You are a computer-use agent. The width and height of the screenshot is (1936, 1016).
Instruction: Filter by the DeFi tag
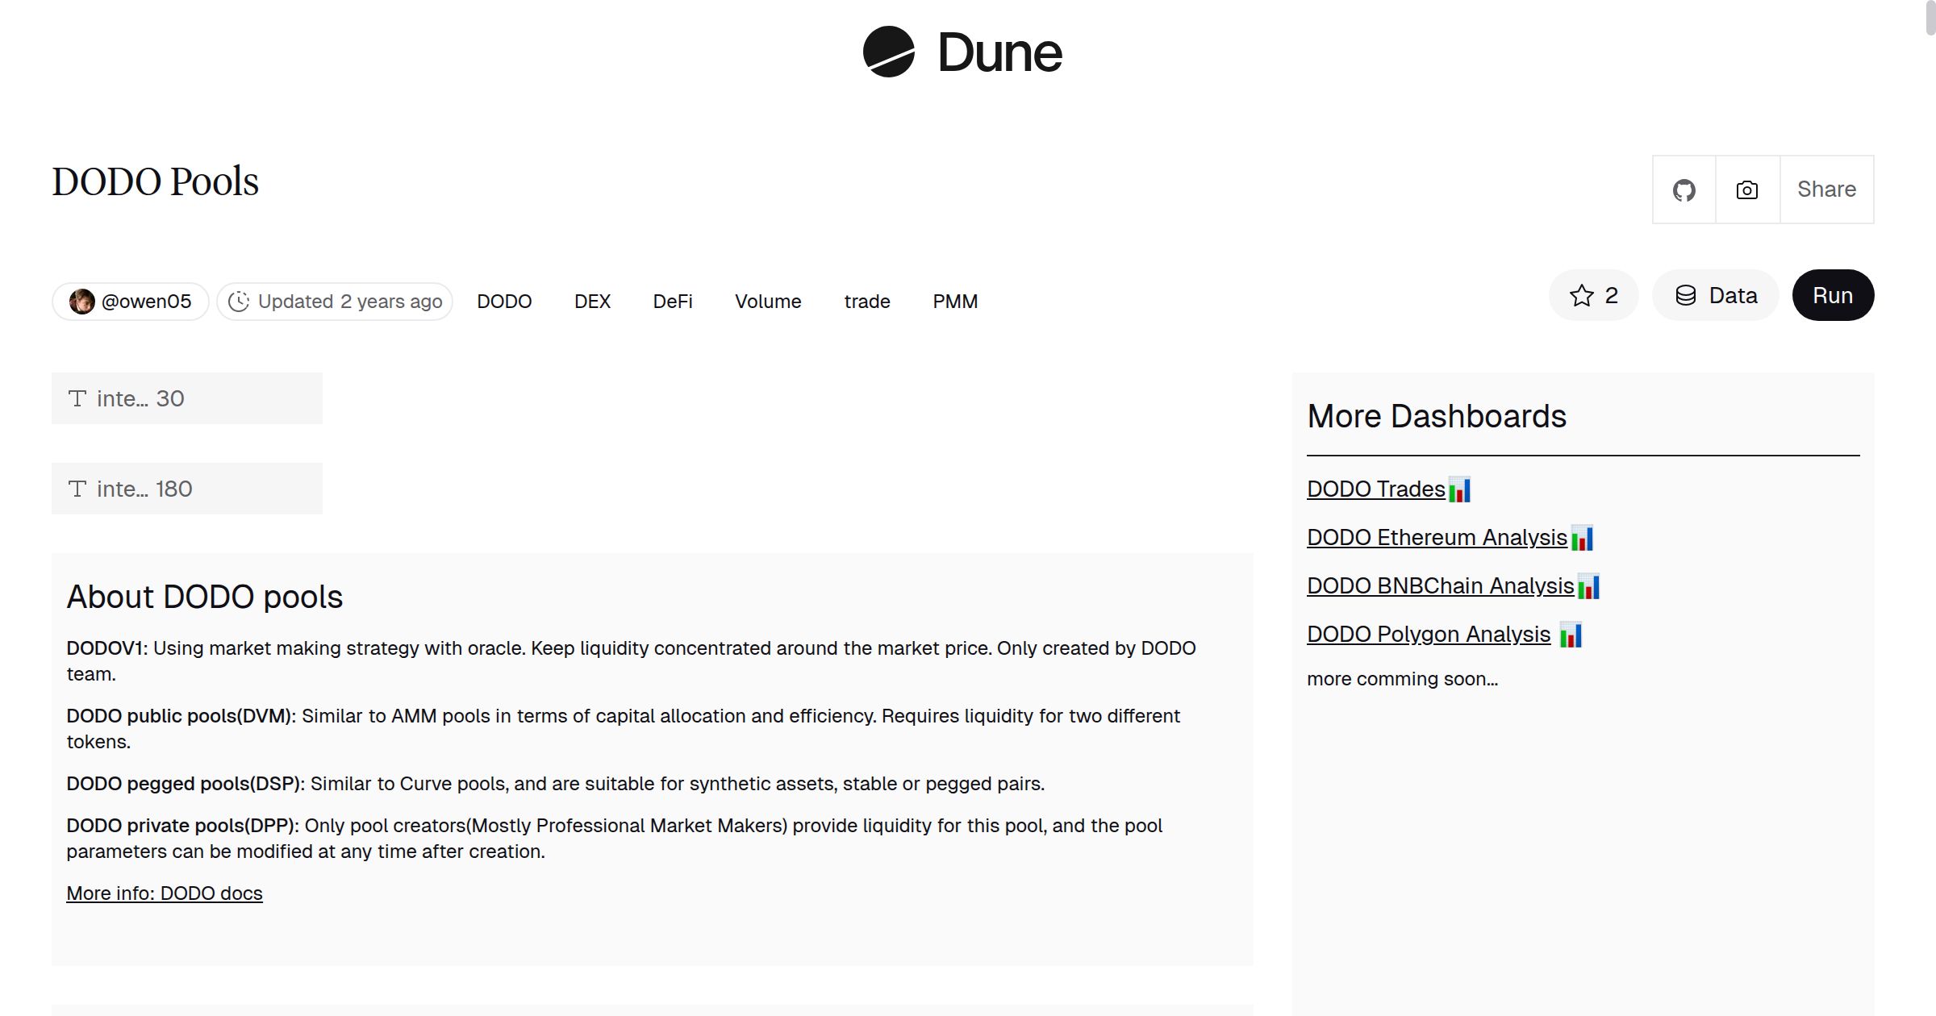(673, 302)
